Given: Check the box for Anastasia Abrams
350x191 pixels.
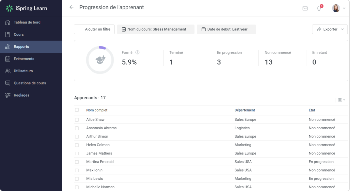Looking at the screenshot, I should point(77,128).
